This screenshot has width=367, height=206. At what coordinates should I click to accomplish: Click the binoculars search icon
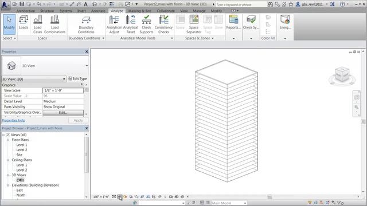pos(270,4)
